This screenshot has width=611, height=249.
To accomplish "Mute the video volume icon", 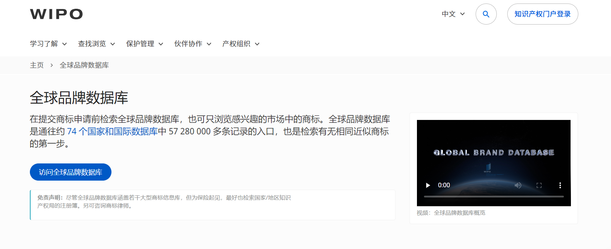I will tap(518, 185).
